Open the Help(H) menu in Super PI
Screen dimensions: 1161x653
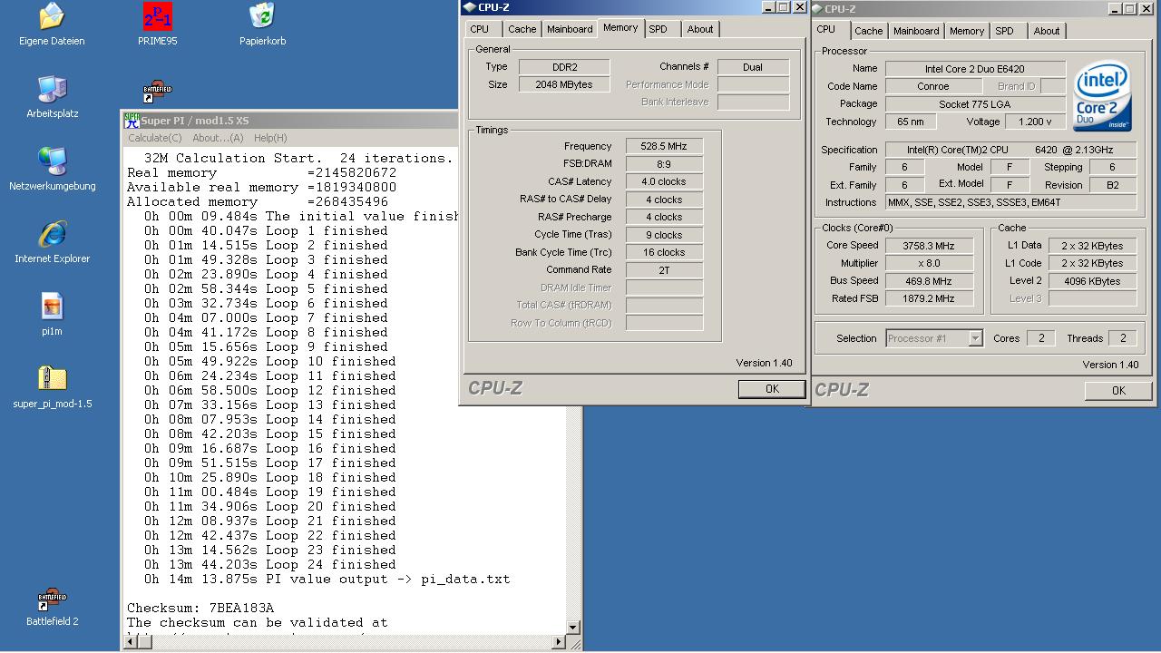[270, 138]
